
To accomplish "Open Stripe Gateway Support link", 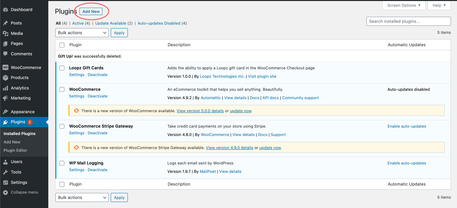I will pos(278,135).
